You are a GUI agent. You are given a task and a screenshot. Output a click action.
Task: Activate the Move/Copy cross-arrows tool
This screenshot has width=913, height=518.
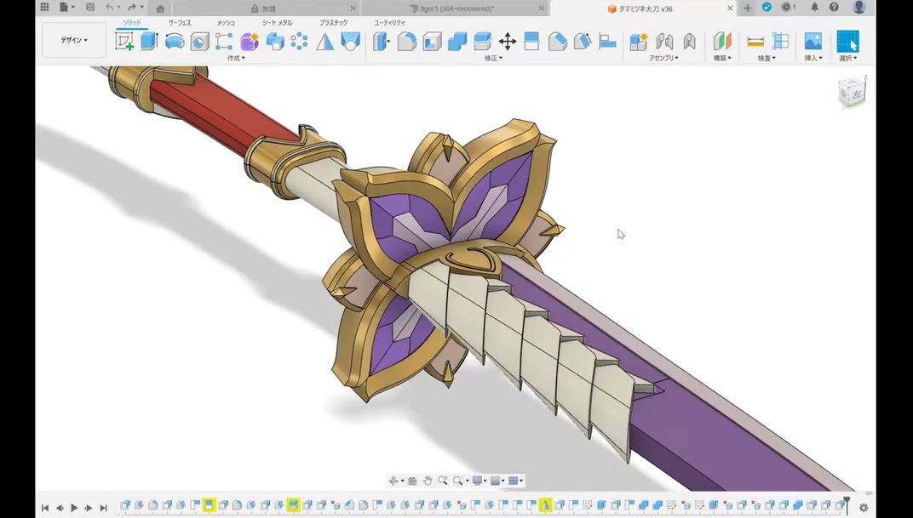508,42
